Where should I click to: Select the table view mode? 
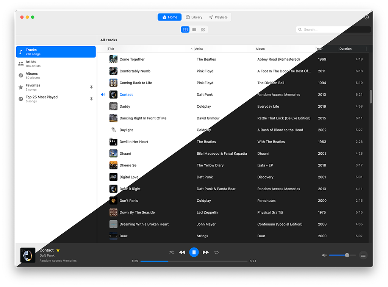pos(185,30)
